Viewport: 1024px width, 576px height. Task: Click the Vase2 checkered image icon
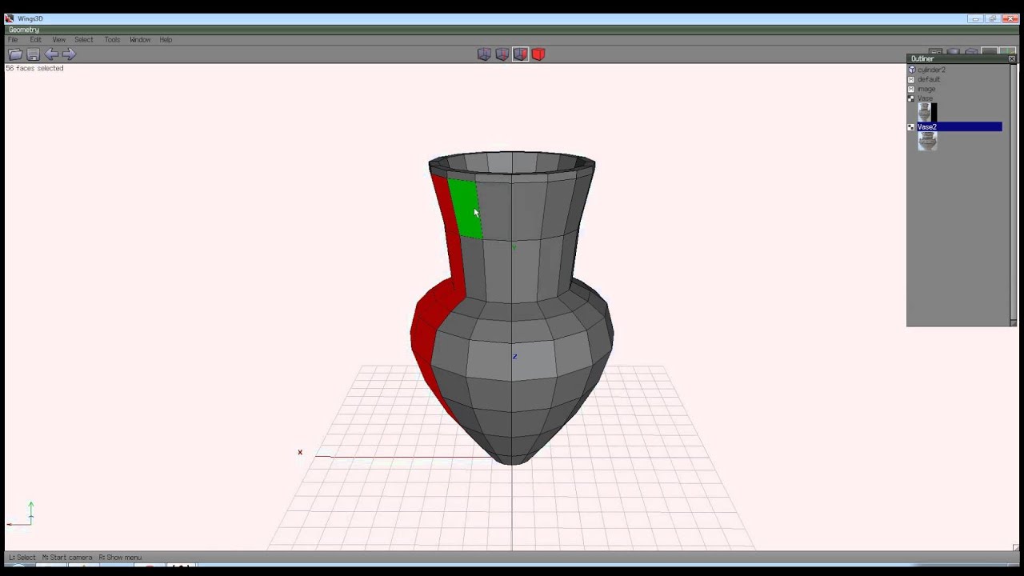911,127
